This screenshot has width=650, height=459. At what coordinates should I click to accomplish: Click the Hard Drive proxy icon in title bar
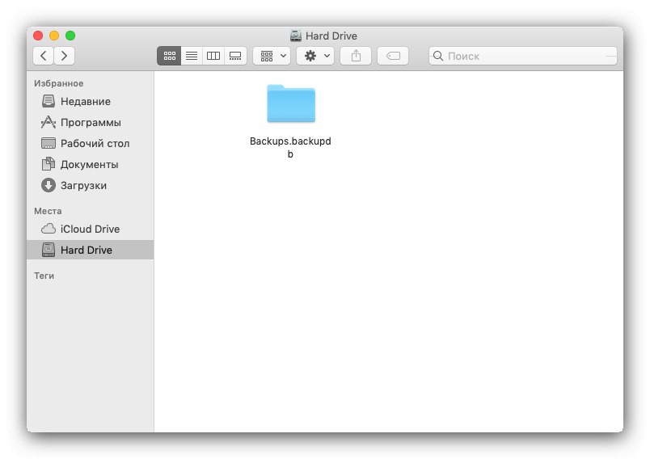(296, 36)
